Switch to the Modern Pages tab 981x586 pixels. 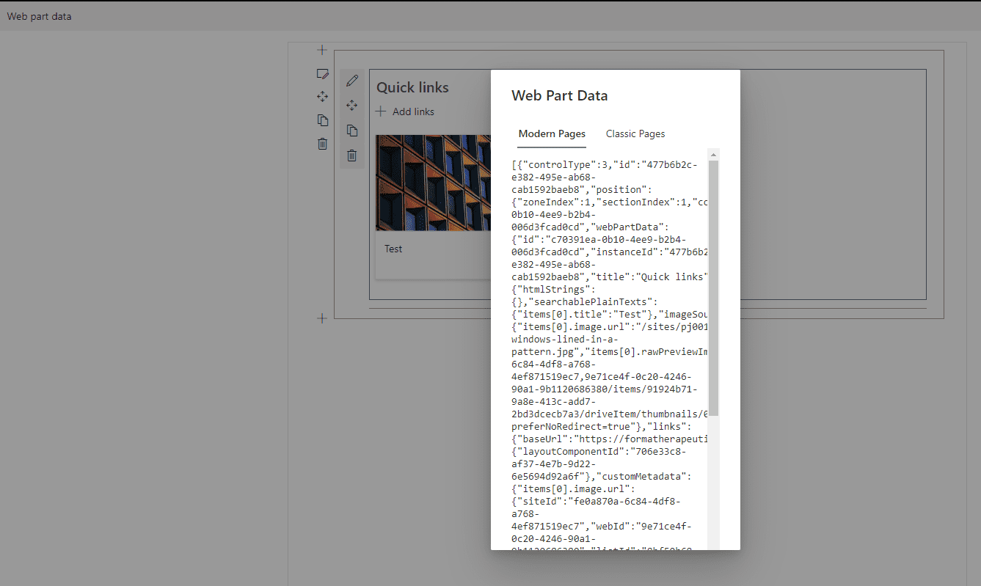click(552, 134)
